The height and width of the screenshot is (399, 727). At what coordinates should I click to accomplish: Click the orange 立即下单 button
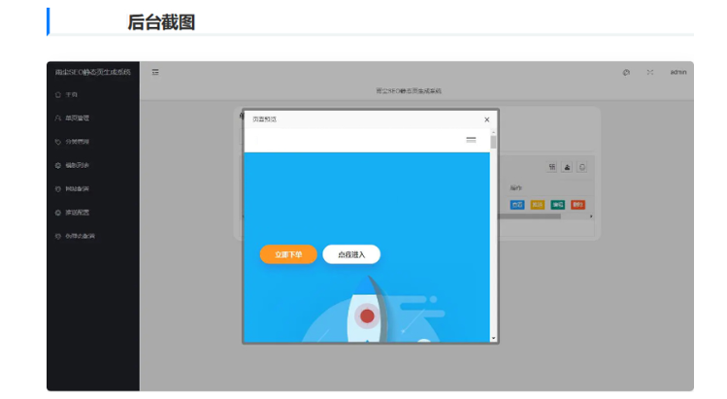point(288,254)
